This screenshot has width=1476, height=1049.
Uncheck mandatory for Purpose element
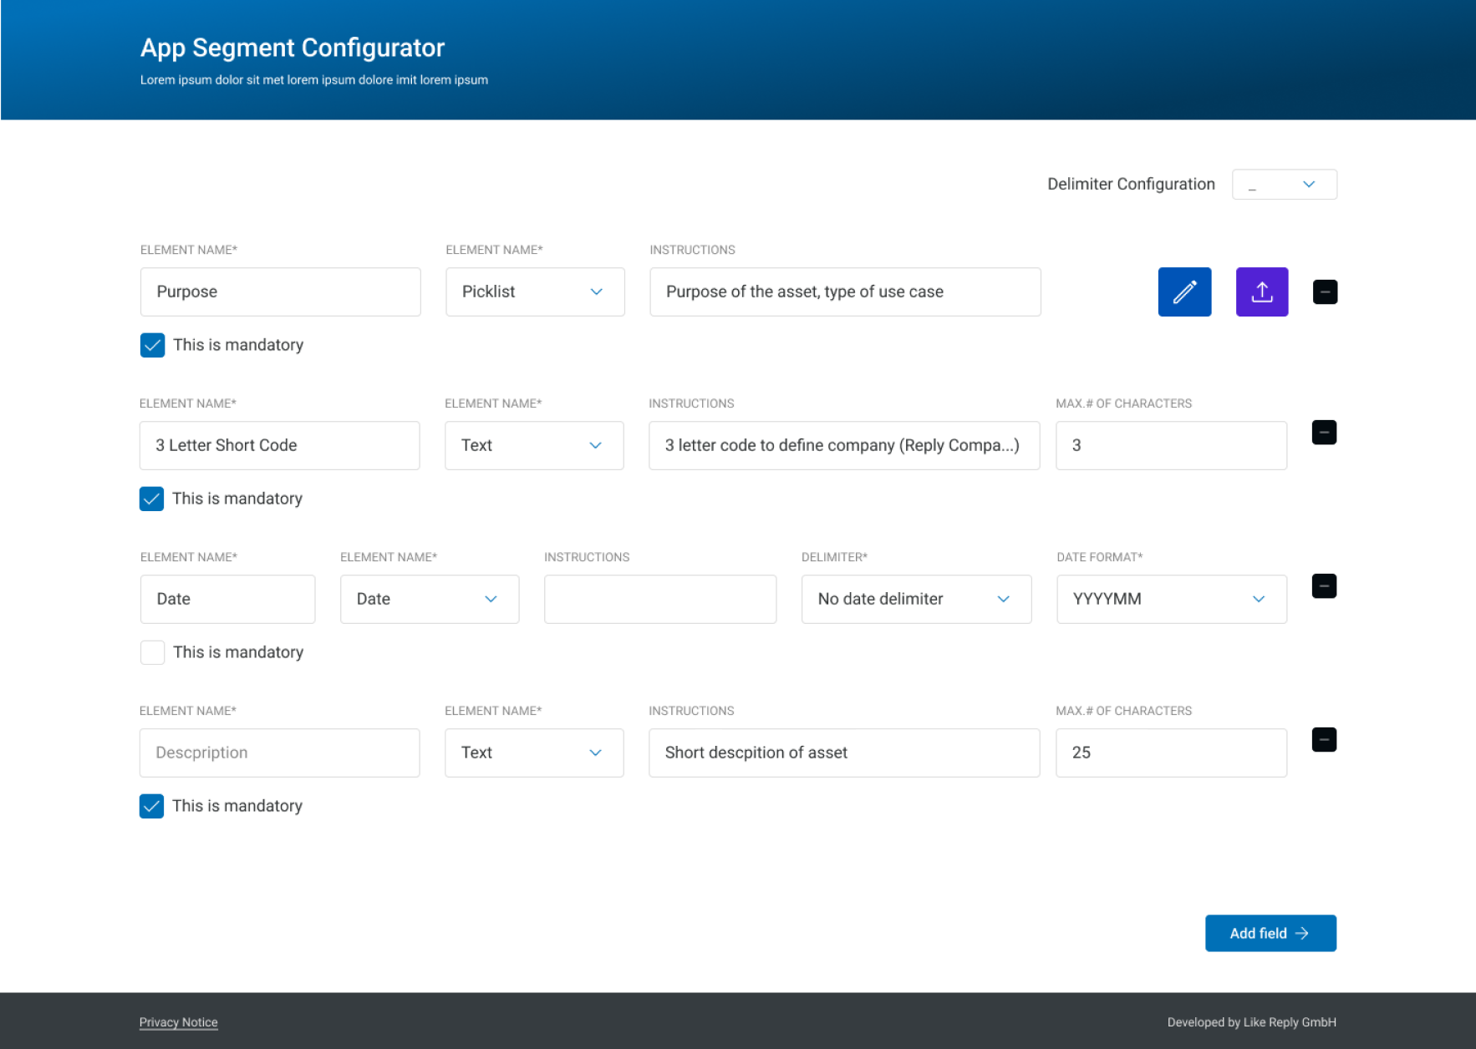152,345
